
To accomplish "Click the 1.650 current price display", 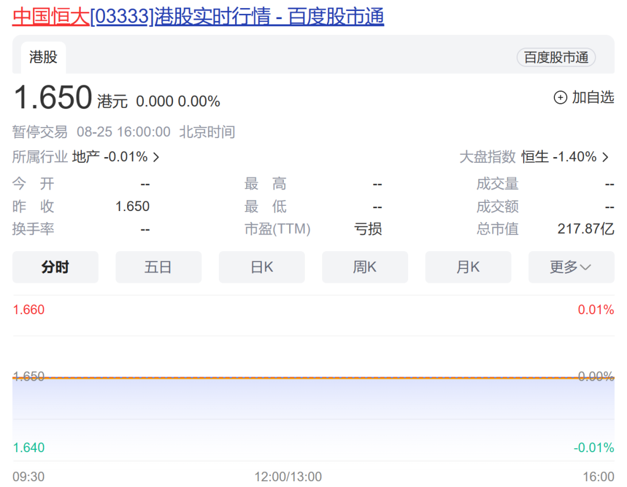I will [x=52, y=97].
